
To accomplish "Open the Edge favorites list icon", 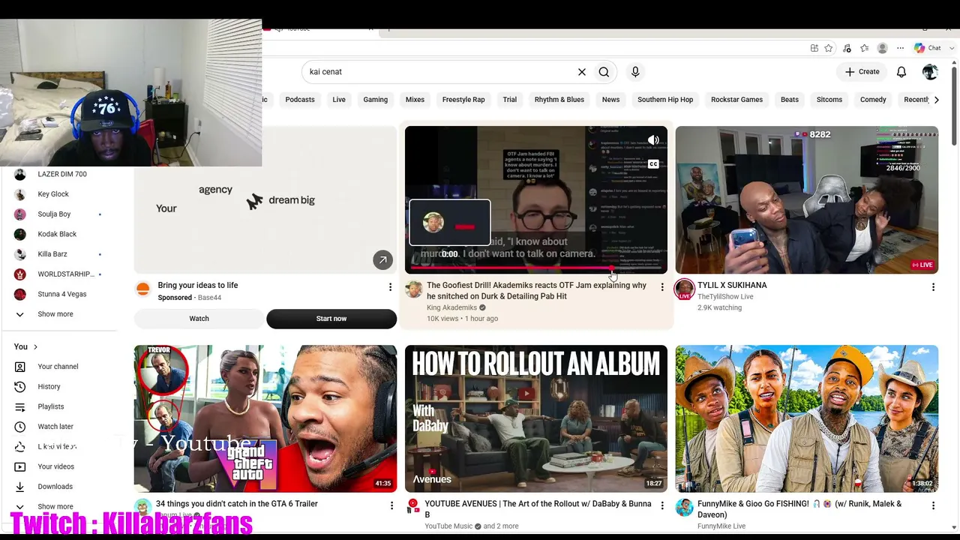I will coord(865,48).
